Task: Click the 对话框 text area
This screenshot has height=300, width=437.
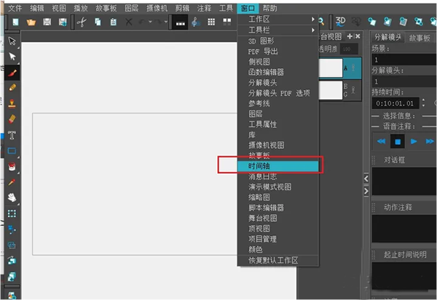Action: pyautogui.click(x=404, y=181)
